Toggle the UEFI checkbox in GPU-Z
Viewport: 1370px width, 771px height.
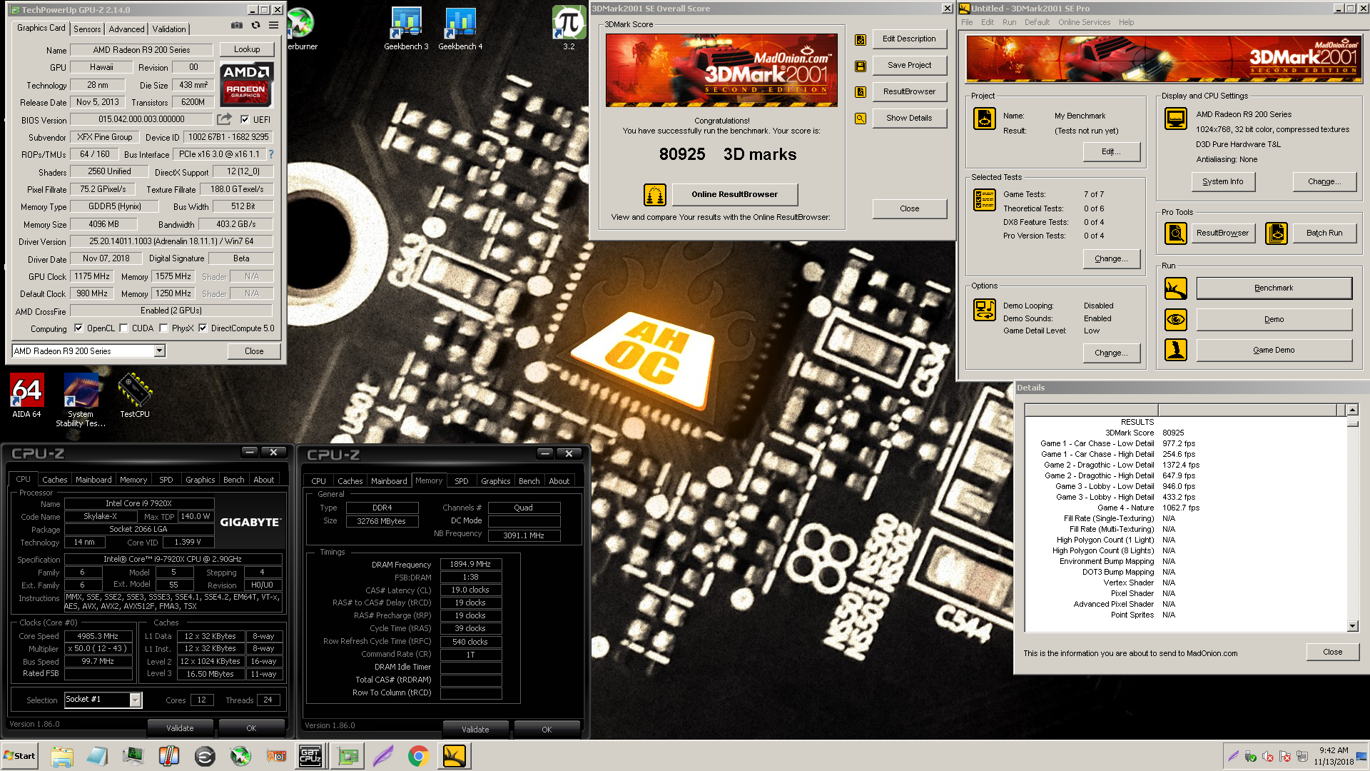tap(245, 119)
